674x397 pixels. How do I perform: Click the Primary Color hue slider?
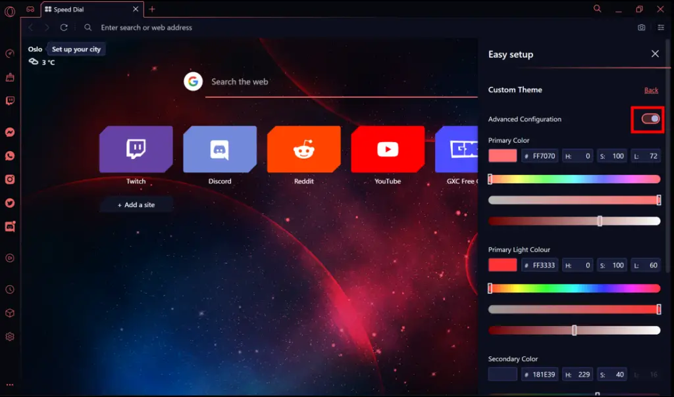[x=574, y=179]
